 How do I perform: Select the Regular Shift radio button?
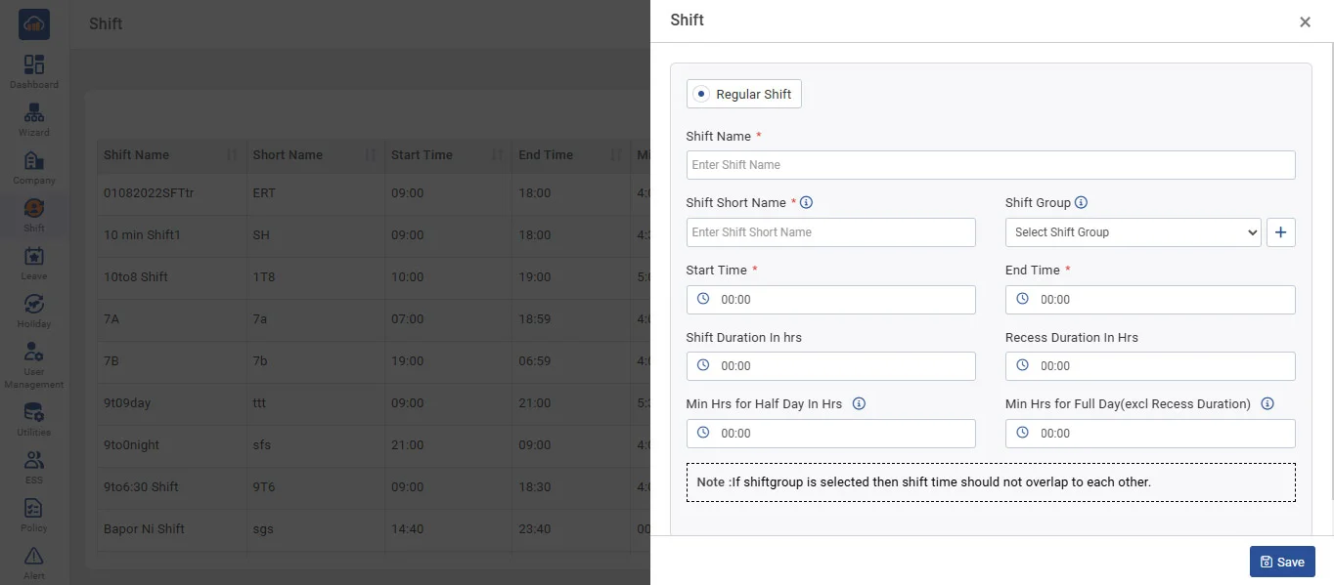point(701,95)
